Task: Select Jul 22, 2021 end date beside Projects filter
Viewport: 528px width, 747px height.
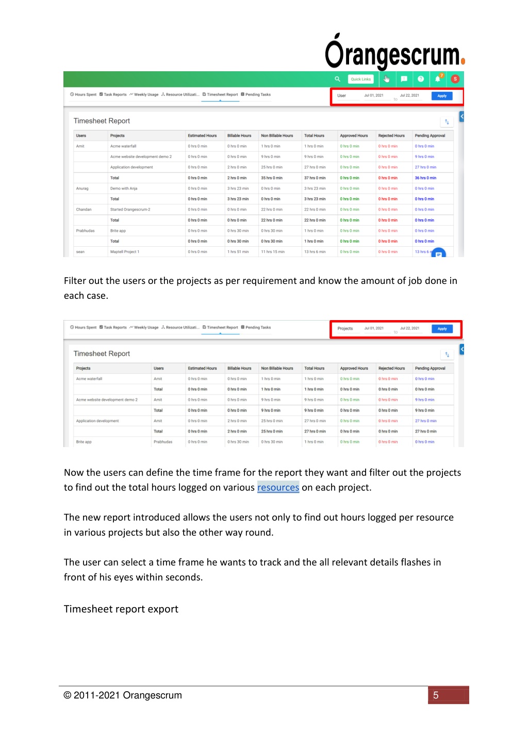Action: [409, 328]
